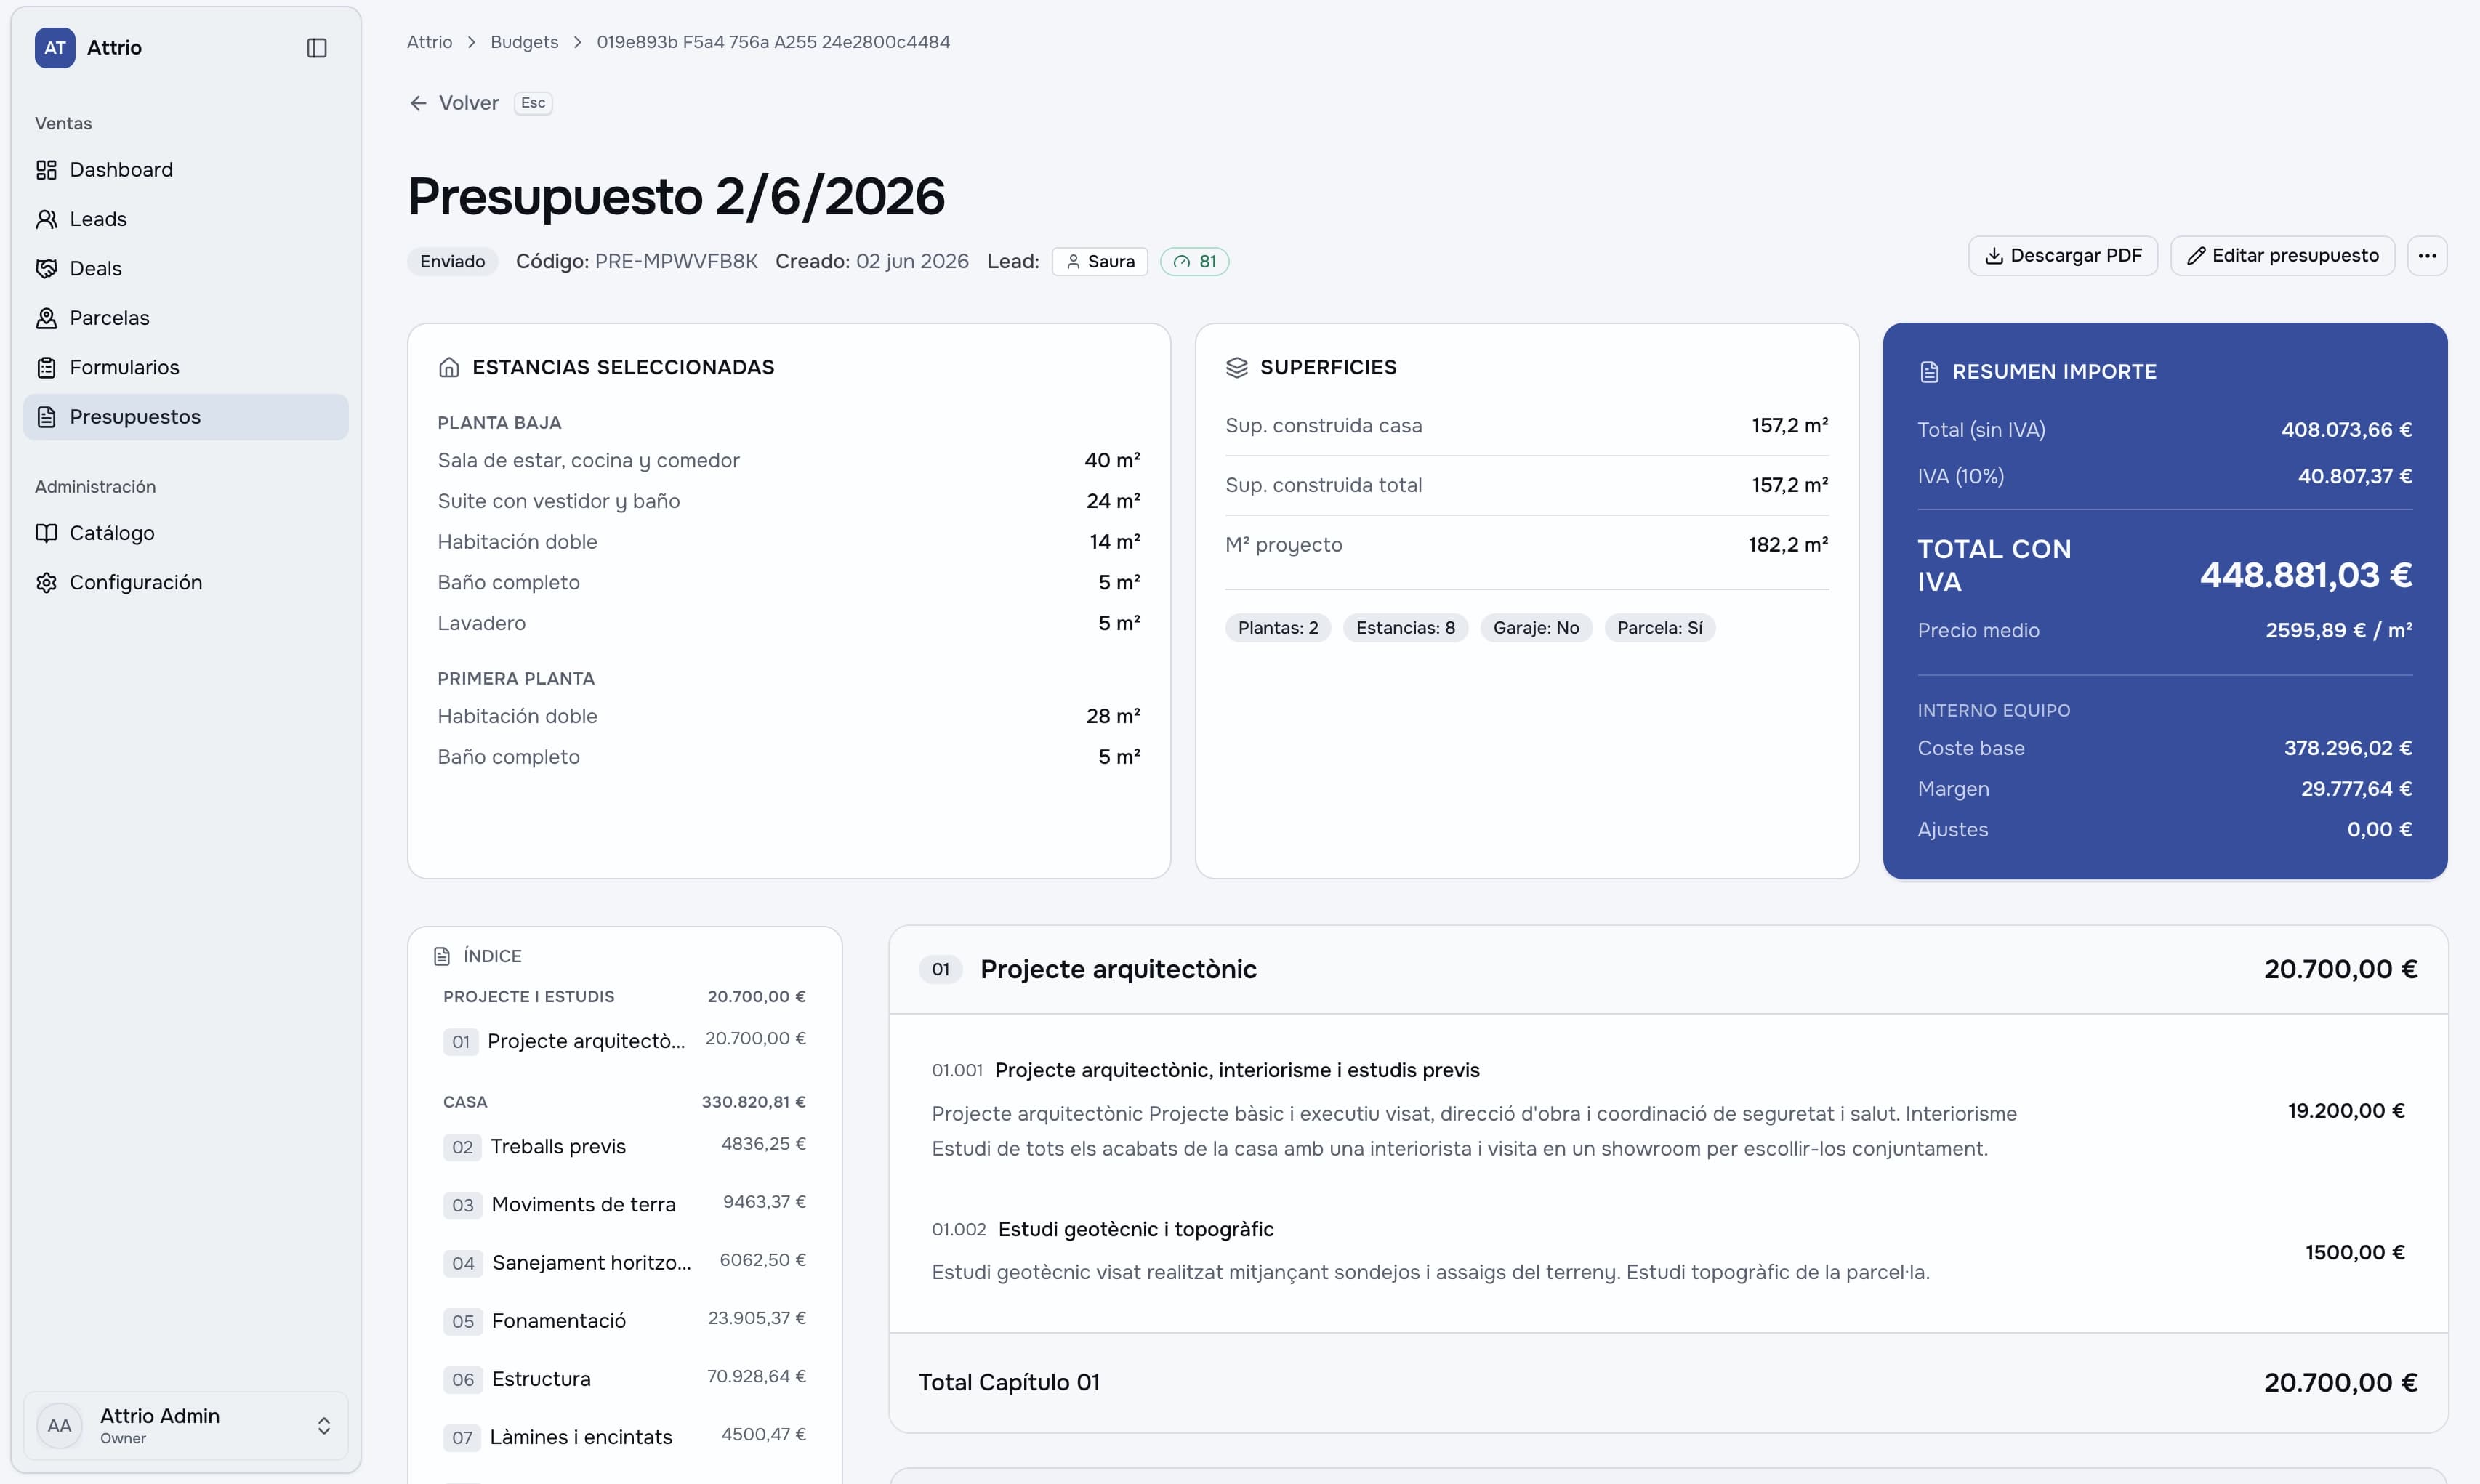Click the Resumen Importe document icon

(x=1929, y=372)
